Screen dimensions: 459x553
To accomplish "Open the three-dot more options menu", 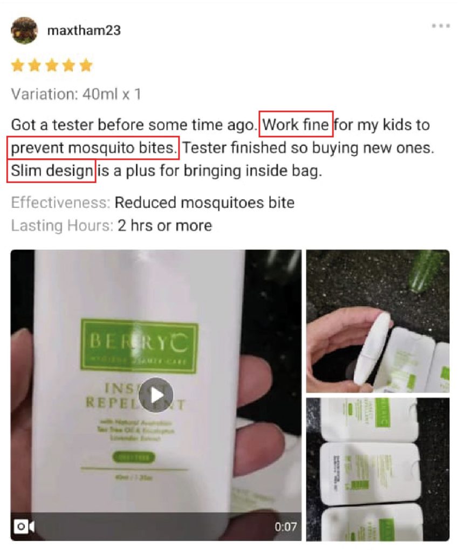I will (441, 26).
